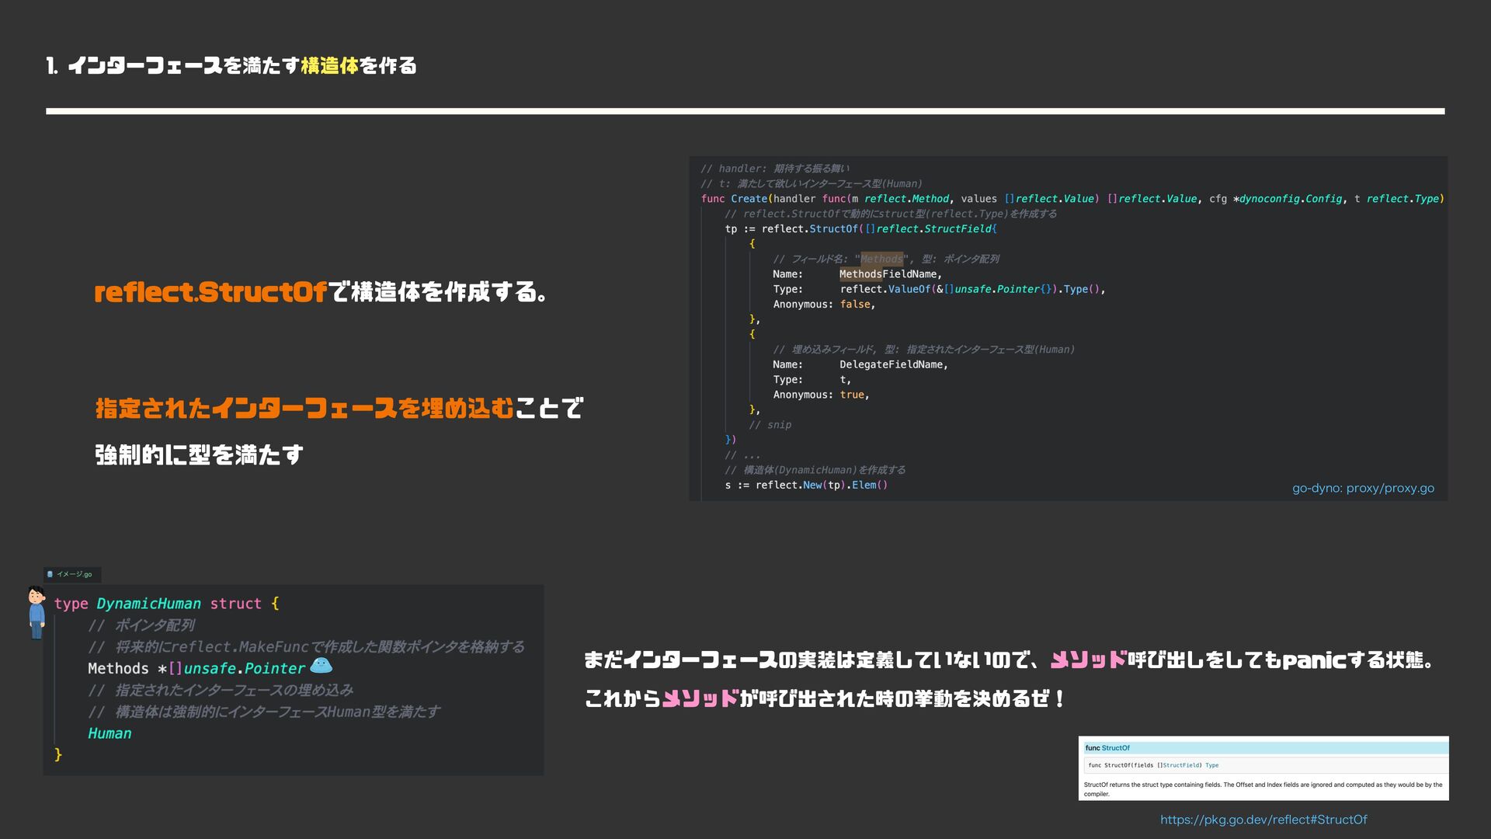Click the blue blob character beside unsafe.Pointer

(321, 666)
